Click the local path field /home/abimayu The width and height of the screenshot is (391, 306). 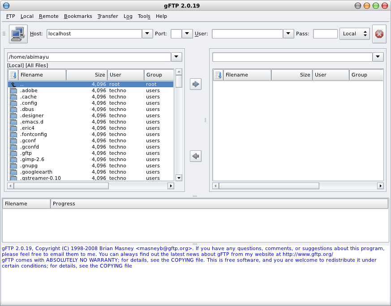(89, 57)
